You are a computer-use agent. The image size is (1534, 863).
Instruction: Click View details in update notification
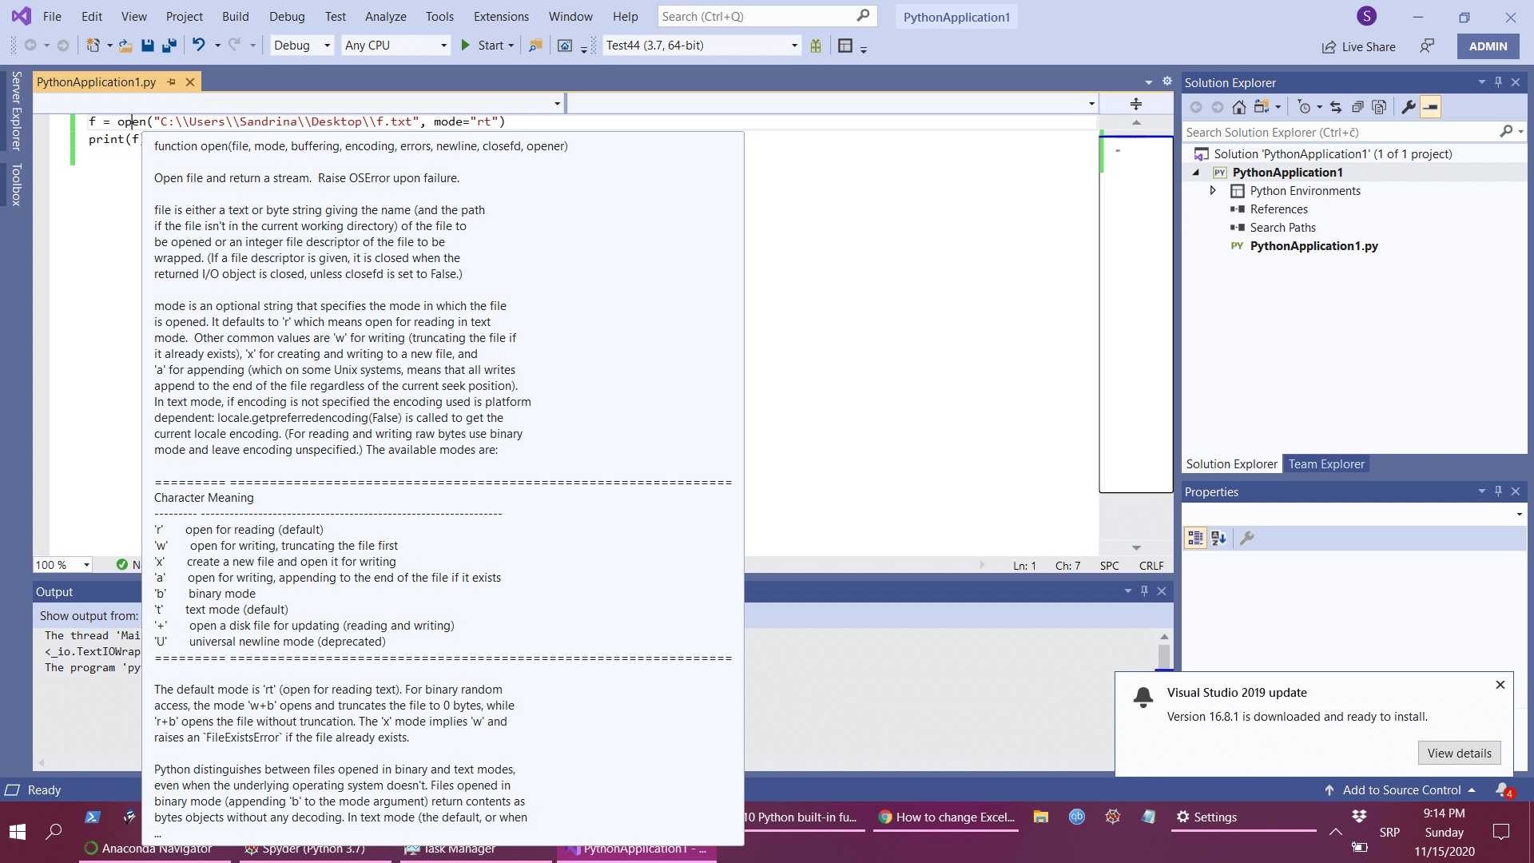[x=1459, y=754]
